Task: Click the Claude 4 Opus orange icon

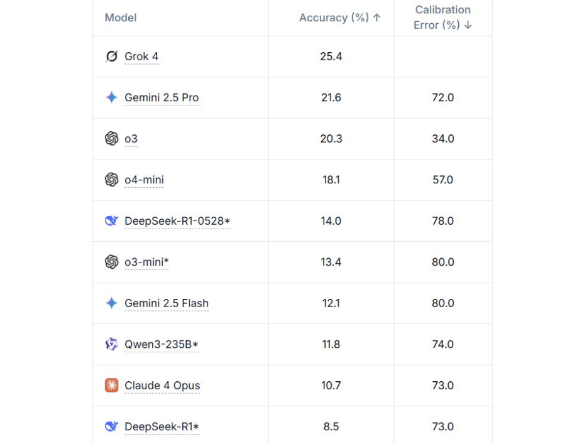Action: [111, 386]
